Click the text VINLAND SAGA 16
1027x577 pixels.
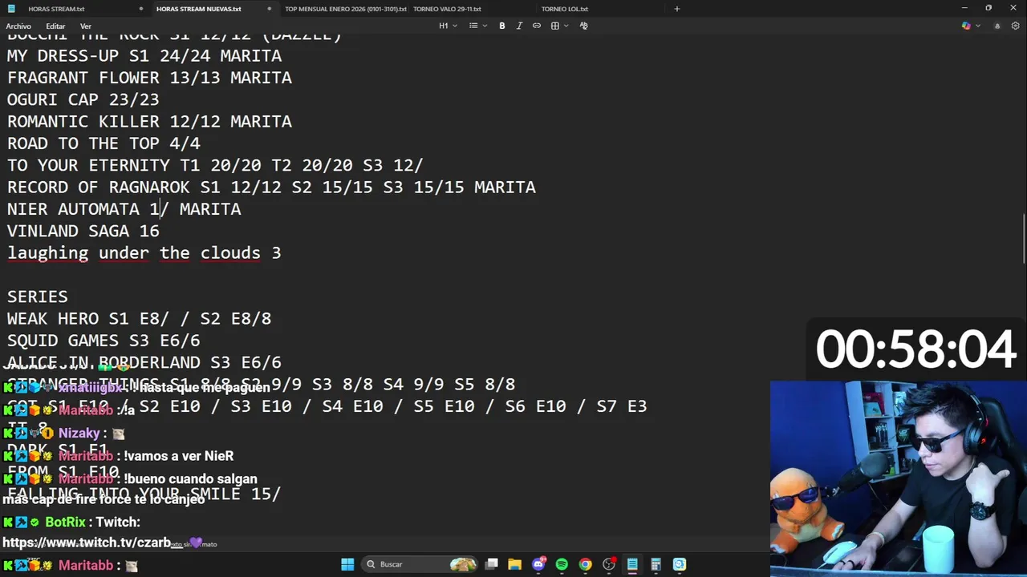point(83,231)
